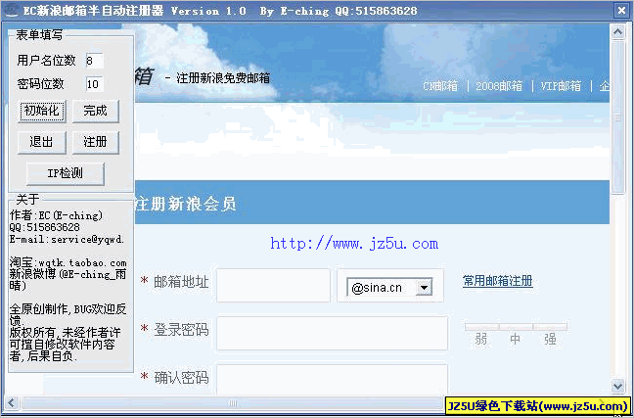Click the 淘宝:wqtk.taobao.com text
Viewport: 634px width, 418px height.
[68, 263]
